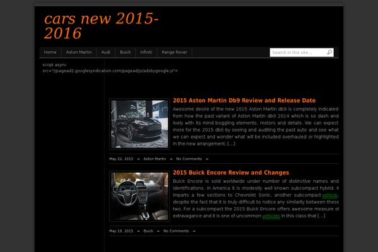Click the '[...]' read-more in Aston Martin excerpt
Viewport: 378px width, 252px height.
coord(231,144)
